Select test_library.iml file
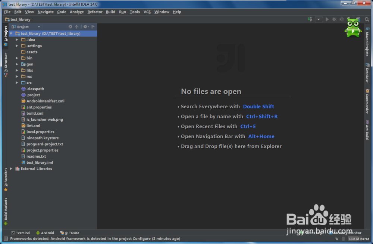 37,163
